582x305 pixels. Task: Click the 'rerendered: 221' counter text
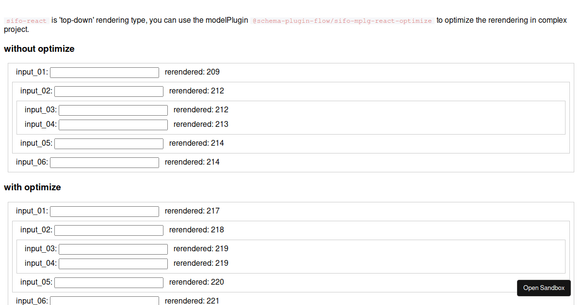click(192, 301)
